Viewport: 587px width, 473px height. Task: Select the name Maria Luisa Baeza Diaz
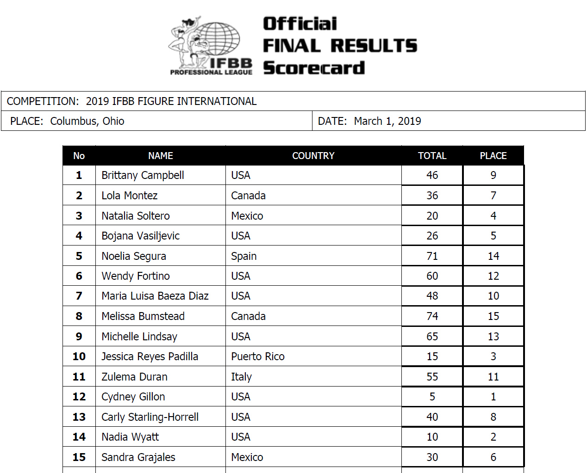click(x=155, y=296)
